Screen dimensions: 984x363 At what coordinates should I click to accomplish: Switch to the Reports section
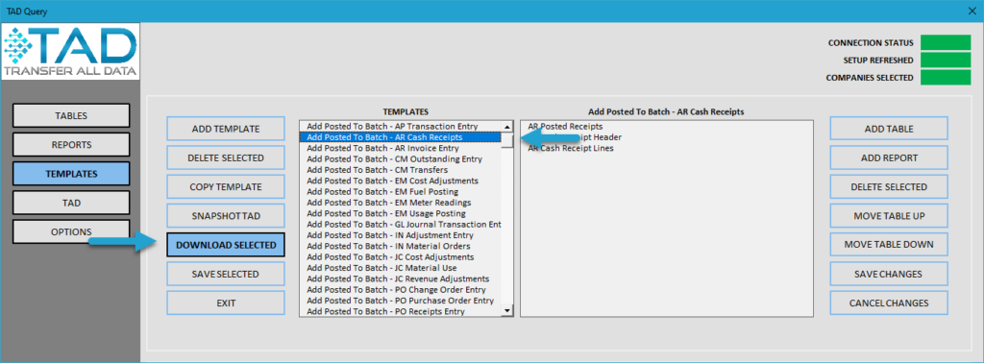(x=71, y=145)
